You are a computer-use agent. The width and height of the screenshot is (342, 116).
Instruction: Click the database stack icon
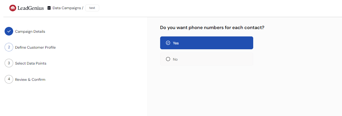pyautogui.click(x=49, y=8)
